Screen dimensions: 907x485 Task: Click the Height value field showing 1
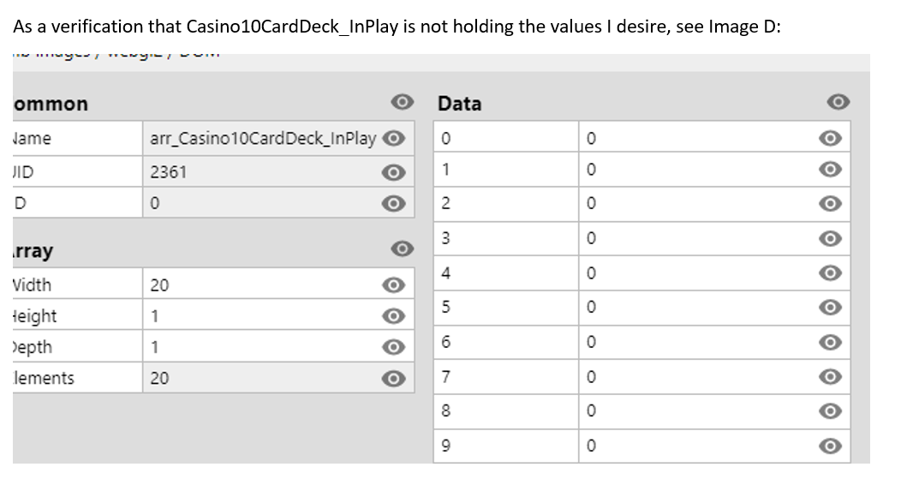coord(278,315)
